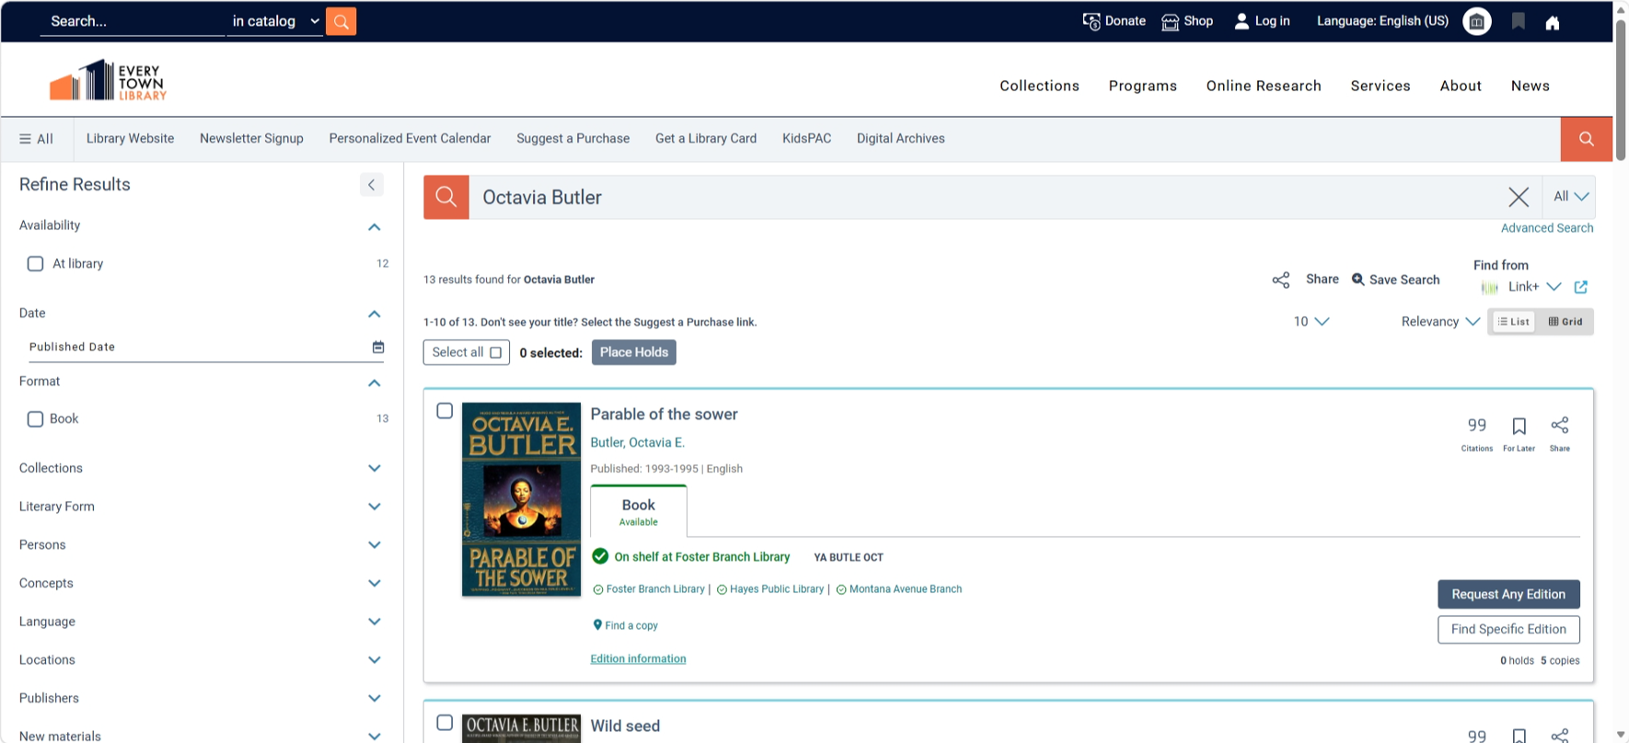The image size is (1629, 743).
Task: Check the Book format filter
Action: [x=35, y=419]
